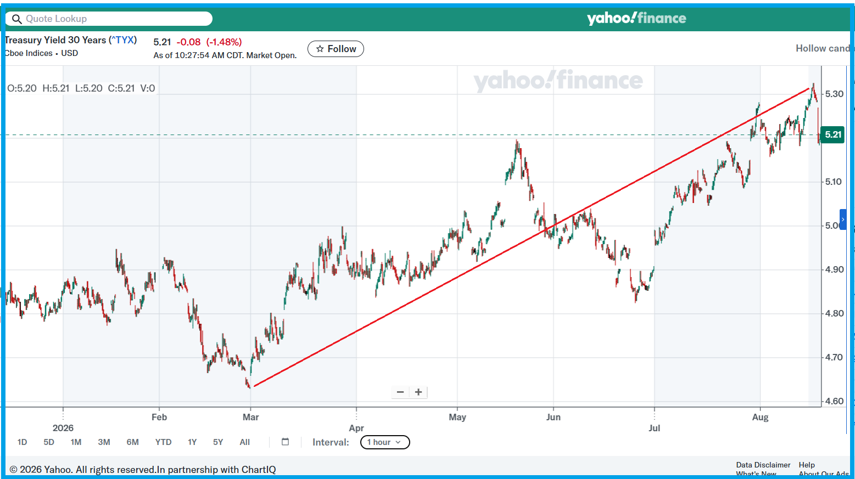The image size is (855, 479).
Task: Select the 5D range
Action: point(49,442)
